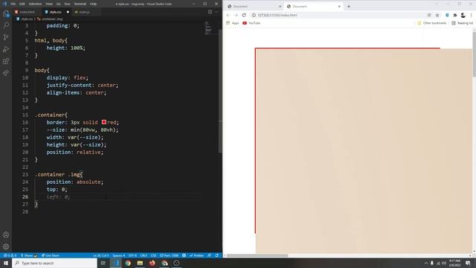Click the Ln/Col cursor position in status bar
This screenshot has width=476, height=268.
pos(101,255)
